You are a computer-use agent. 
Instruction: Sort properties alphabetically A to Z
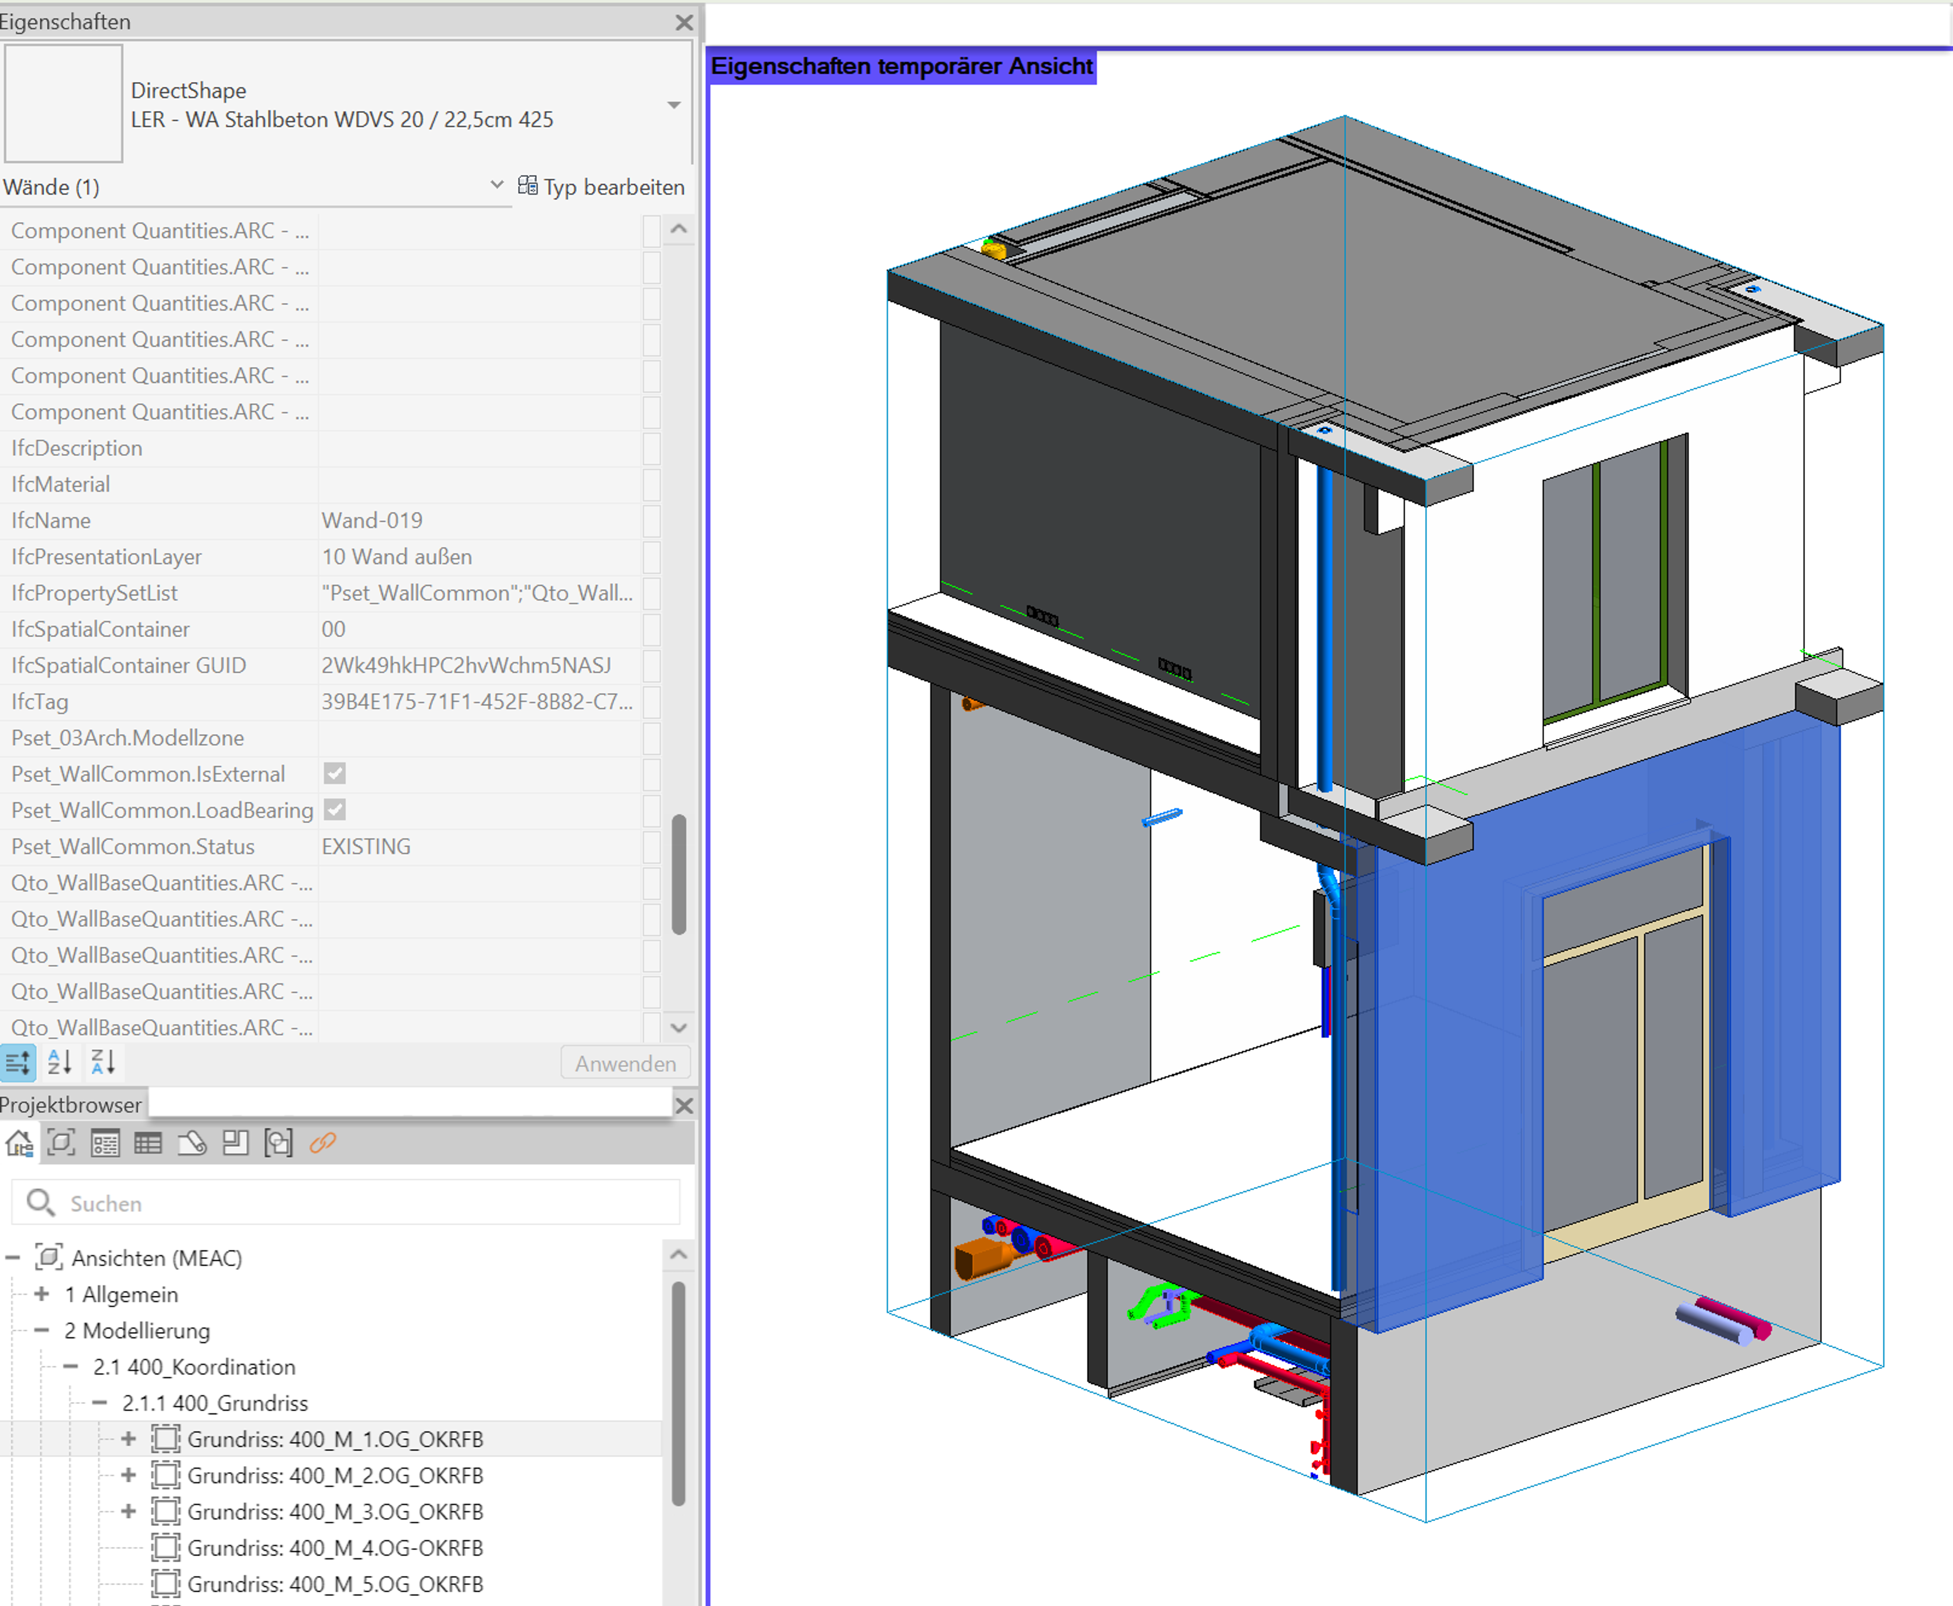[x=59, y=1062]
